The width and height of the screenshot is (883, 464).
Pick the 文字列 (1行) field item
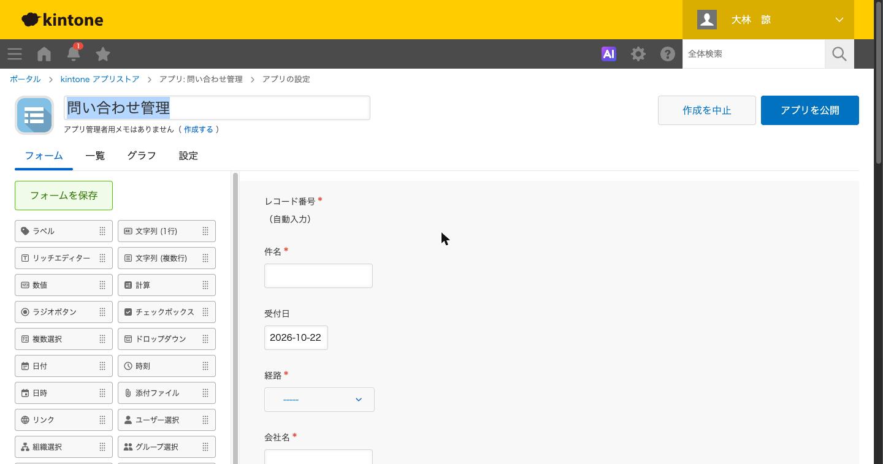pyautogui.click(x=167, y=231)
